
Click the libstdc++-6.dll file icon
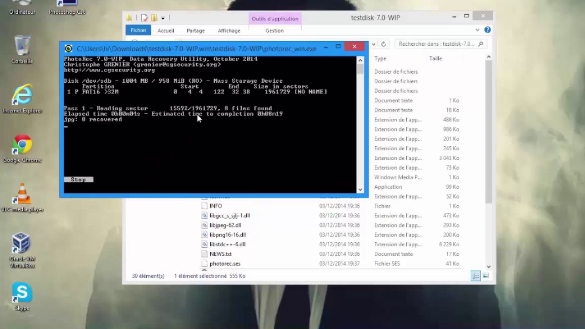pos(205,244)
